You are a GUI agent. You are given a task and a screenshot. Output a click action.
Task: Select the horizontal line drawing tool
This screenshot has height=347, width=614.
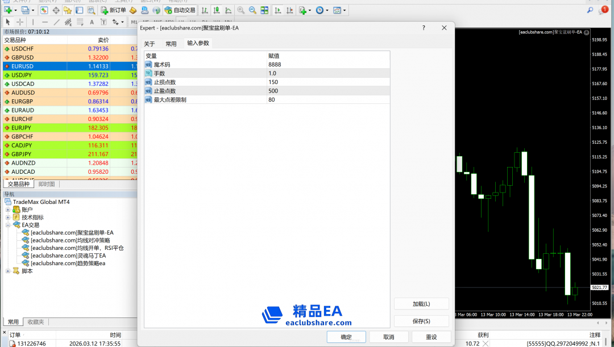coord(44,22)
